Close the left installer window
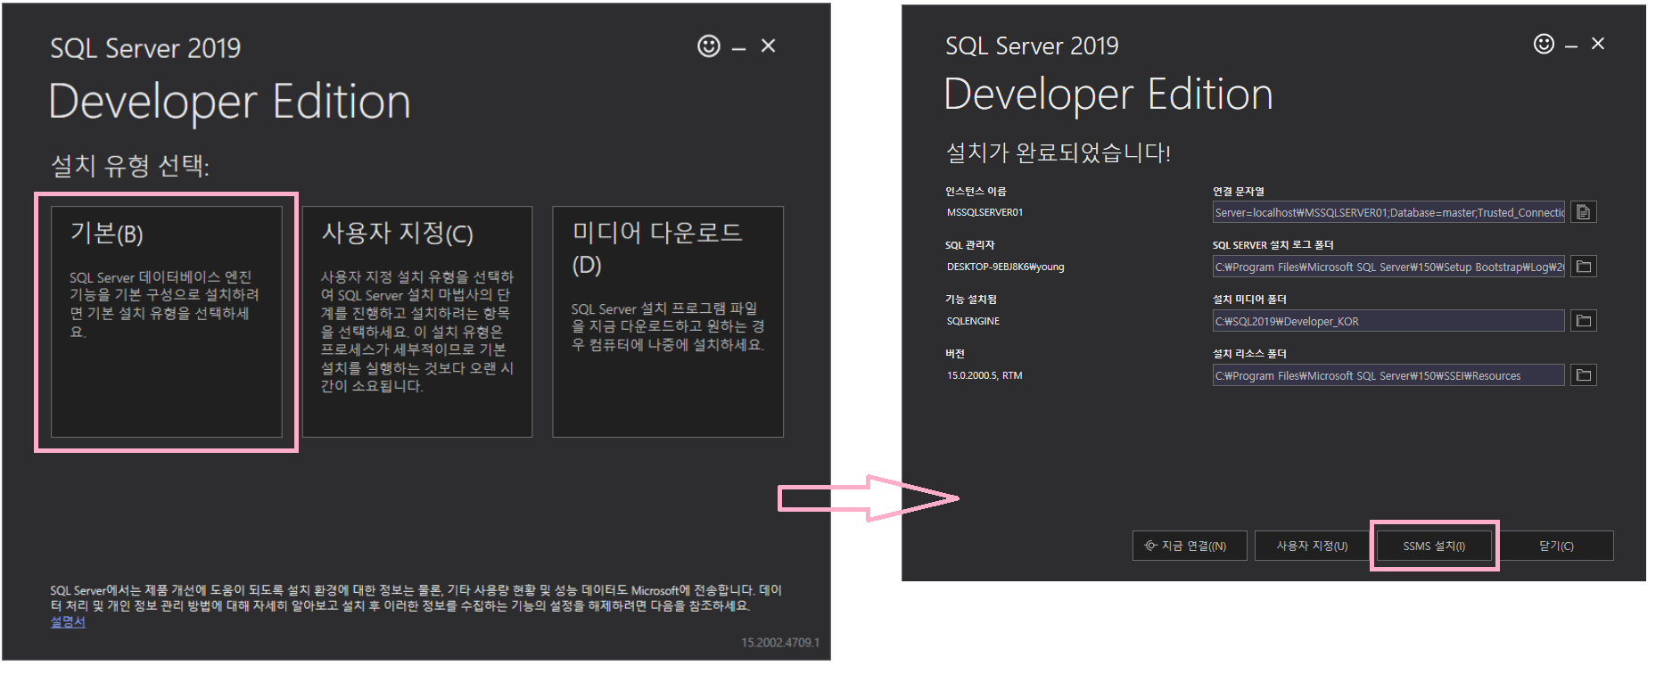 point(768,45)
